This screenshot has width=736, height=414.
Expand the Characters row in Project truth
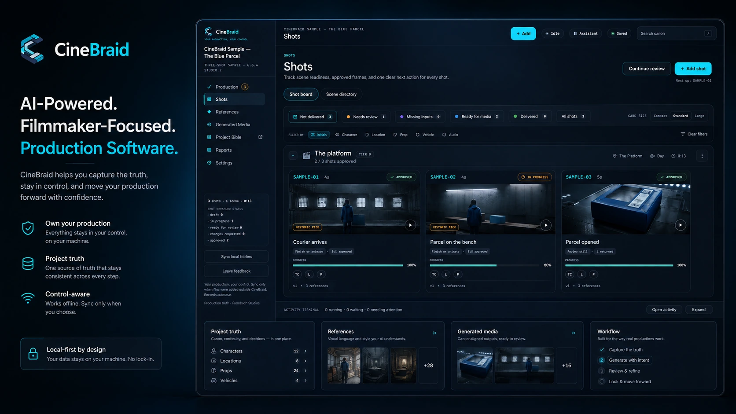pos(259,351)
